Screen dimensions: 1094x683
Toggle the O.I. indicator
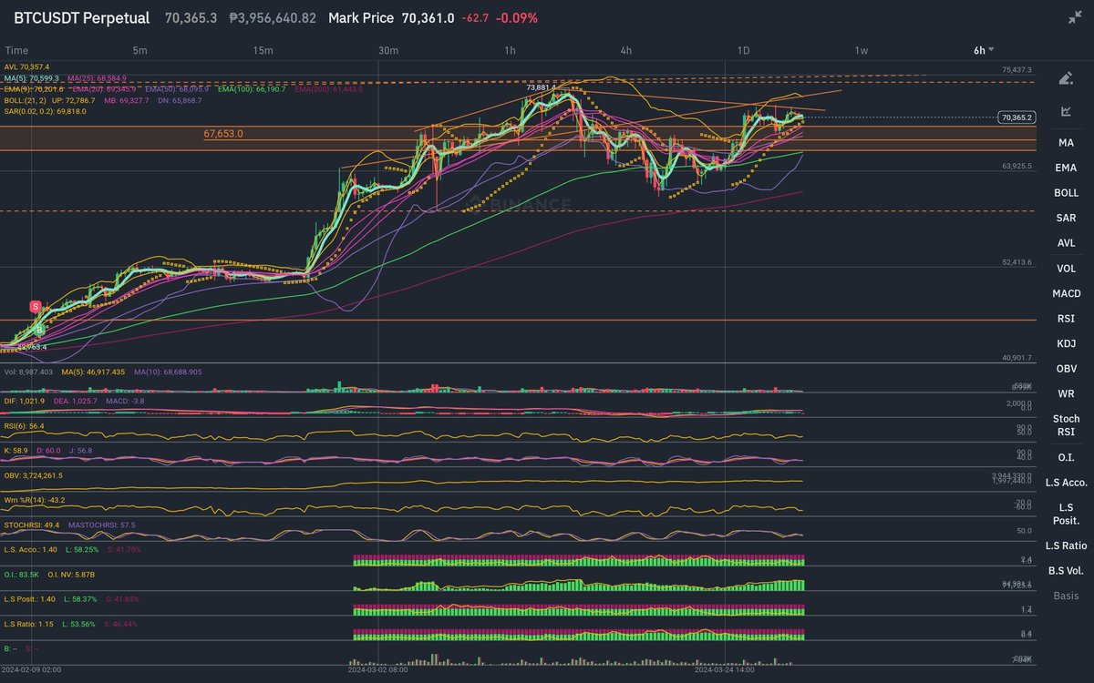(x=1066, y=457)
